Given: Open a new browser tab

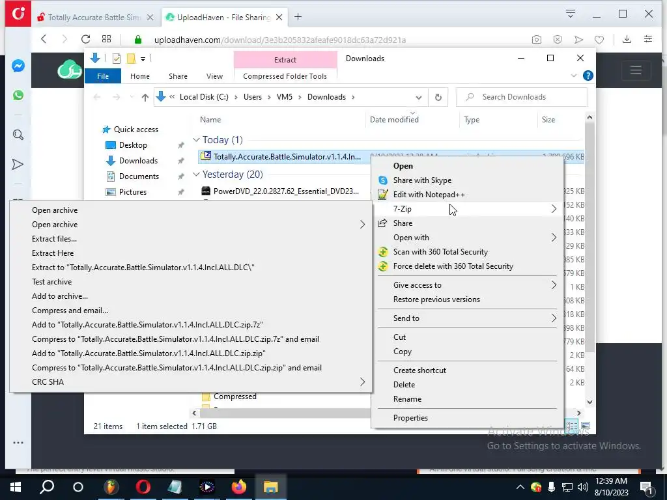Looking at the screenshot, I should (298, 17).
